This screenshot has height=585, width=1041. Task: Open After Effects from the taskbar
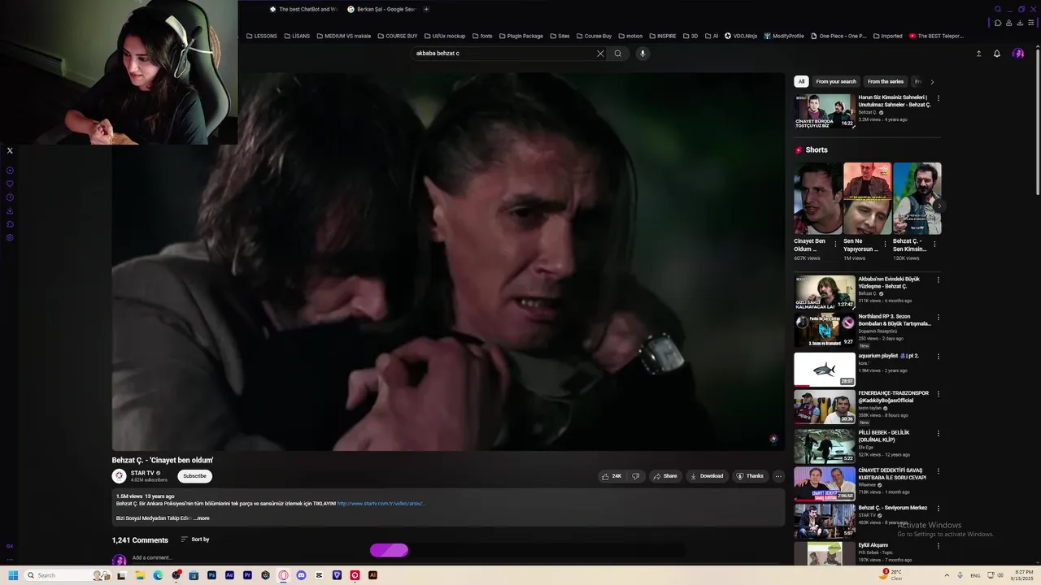[229, 575]
